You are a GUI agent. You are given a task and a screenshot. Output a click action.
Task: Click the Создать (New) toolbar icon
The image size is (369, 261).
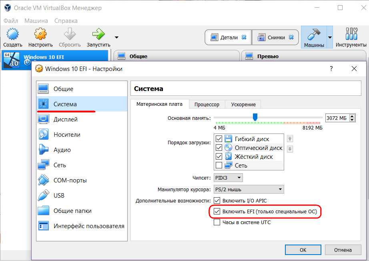(x=13, y=34)
